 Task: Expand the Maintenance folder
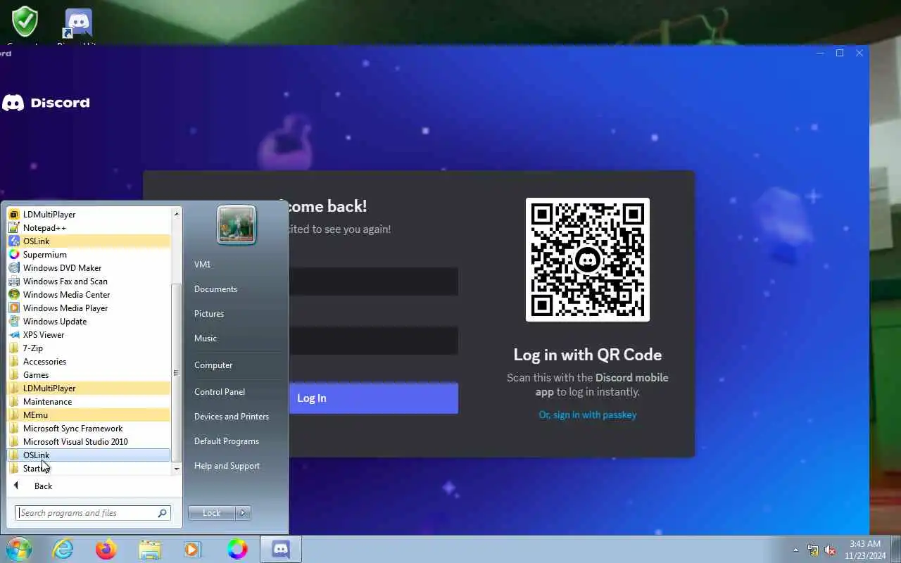[x=89, y=401]
